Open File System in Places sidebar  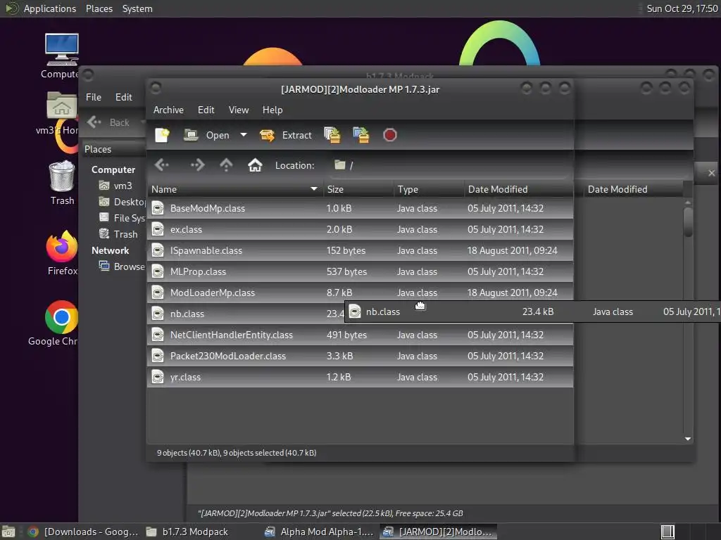pyautogui.click(x=122, y=218)
